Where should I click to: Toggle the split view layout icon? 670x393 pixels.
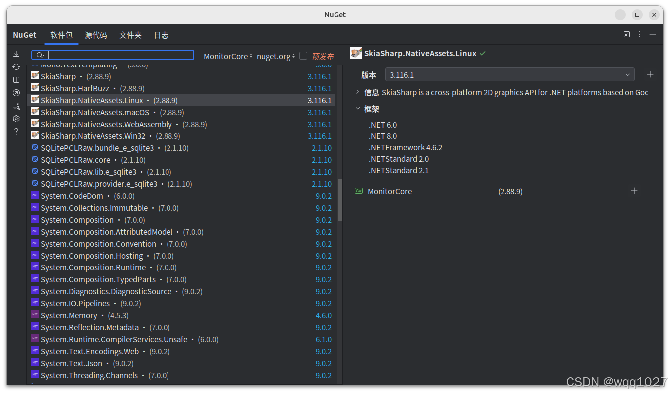pyautogui.click(x=16, y=80)
